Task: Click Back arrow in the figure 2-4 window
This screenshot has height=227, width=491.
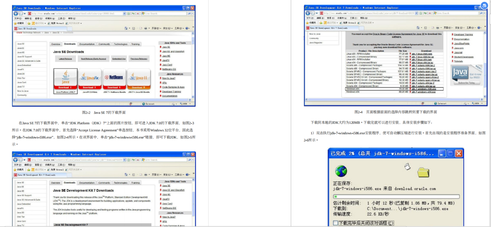Action: 308,13
